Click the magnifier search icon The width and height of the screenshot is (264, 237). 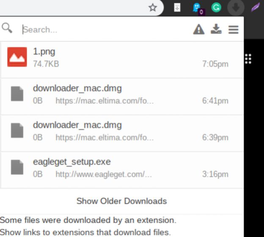(x=7, y=28)
